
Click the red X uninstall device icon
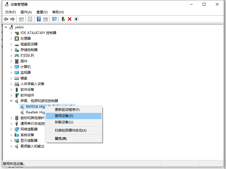70,19
